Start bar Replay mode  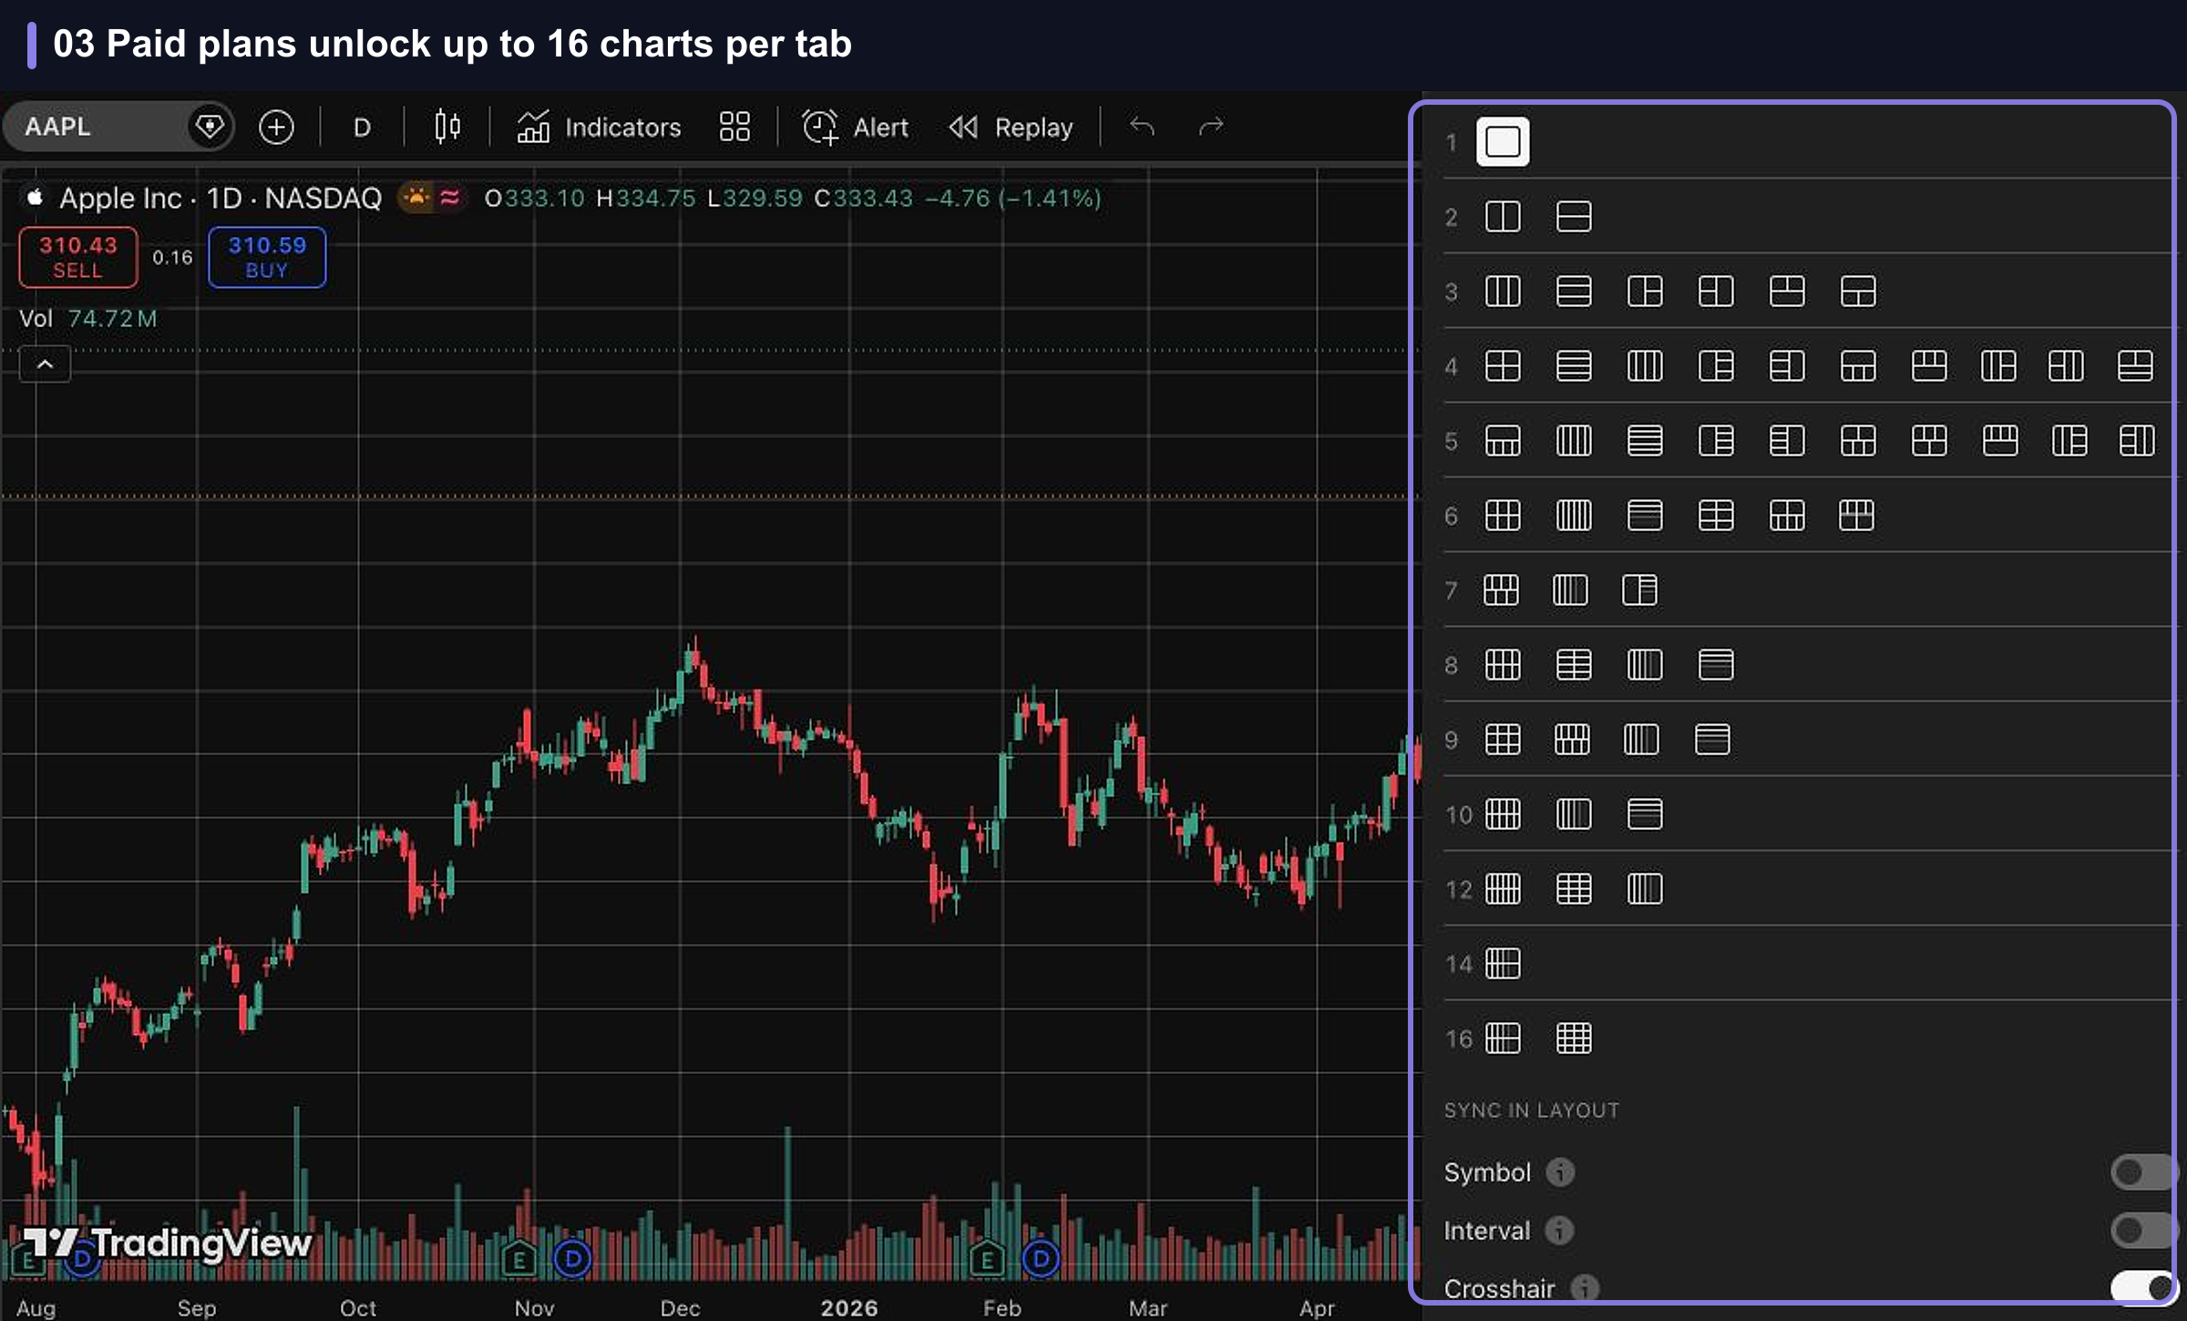(x=1011, y=127)
